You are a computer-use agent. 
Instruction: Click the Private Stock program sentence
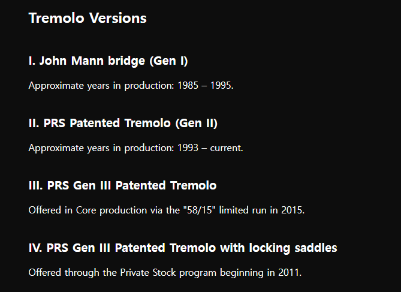point(165,273)
